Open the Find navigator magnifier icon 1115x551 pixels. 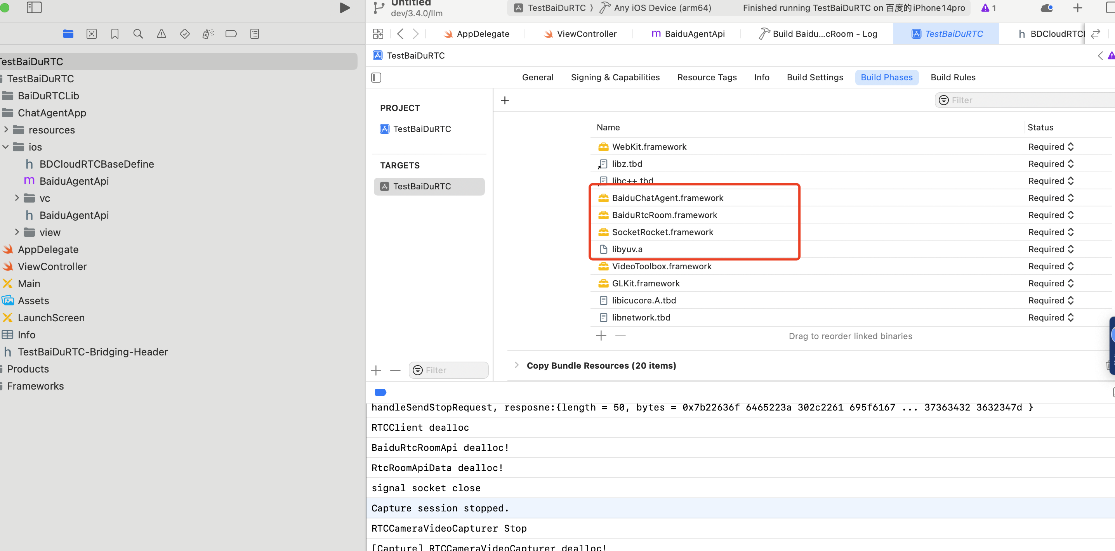[x=138, y=34]
